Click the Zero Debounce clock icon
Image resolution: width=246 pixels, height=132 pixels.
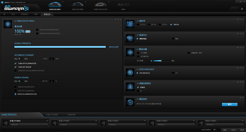click(130, 73)
